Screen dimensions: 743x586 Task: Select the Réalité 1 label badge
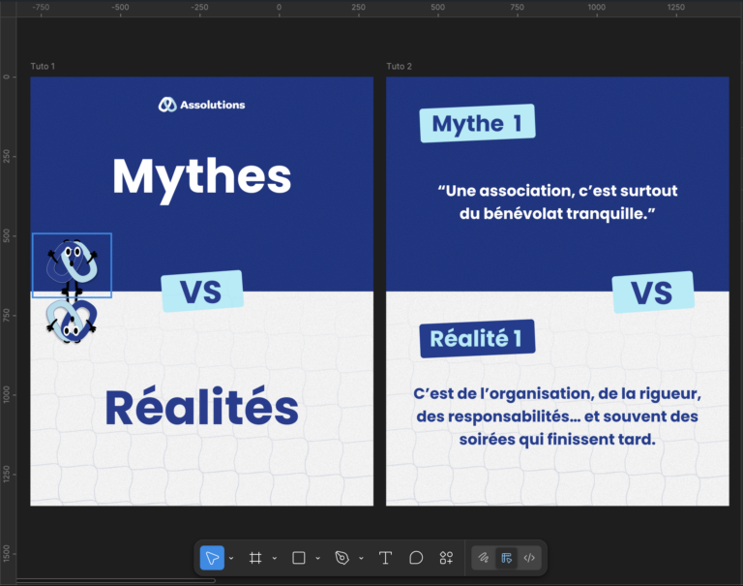coord(477,338)
